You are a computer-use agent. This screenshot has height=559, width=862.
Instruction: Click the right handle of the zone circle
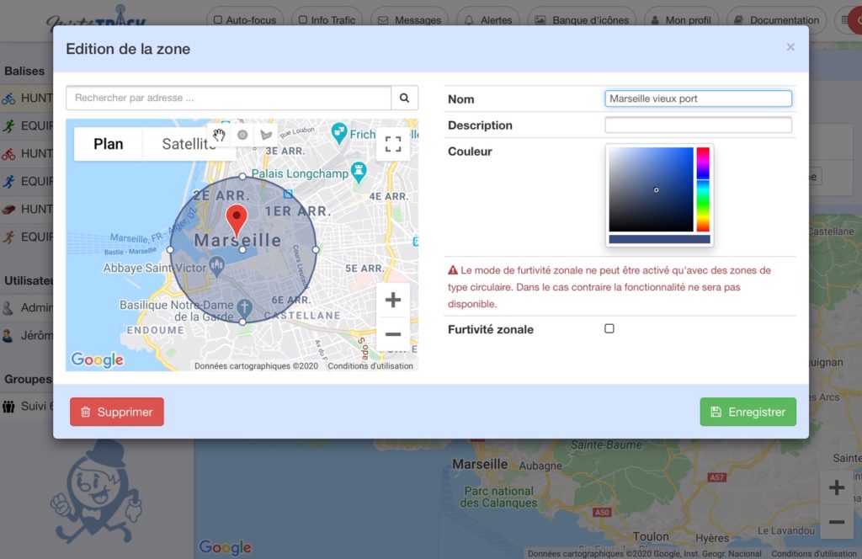(x=316, y=249)
